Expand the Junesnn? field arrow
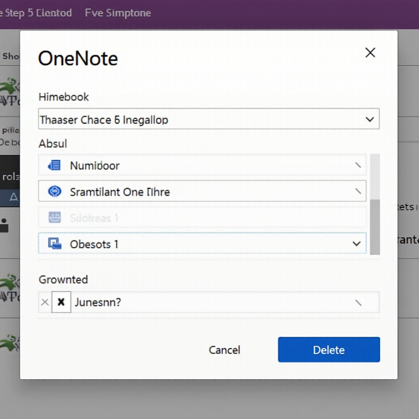The height and width of the screenshot is (419, 419). click(x=358, y=302)
